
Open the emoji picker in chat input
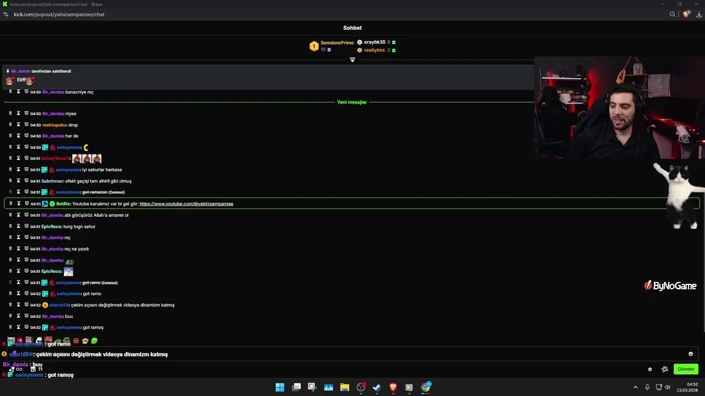click(x=691, y=354)
